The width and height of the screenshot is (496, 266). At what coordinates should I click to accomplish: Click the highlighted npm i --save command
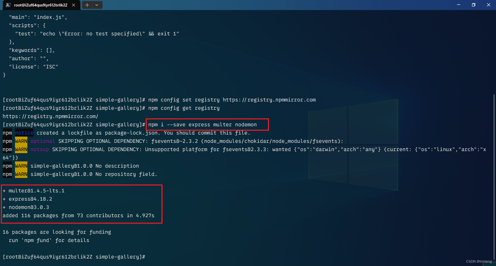[202, 125]
